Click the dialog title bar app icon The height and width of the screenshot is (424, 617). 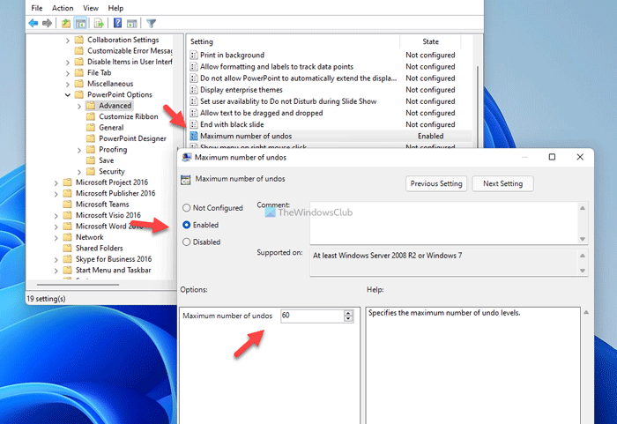[x=187, y=158]
